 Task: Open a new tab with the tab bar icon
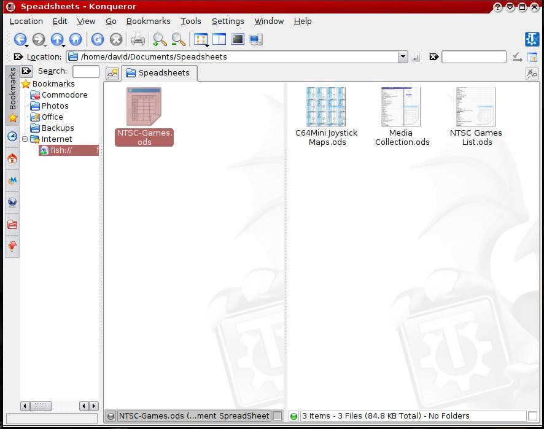[x=113, y=73]
